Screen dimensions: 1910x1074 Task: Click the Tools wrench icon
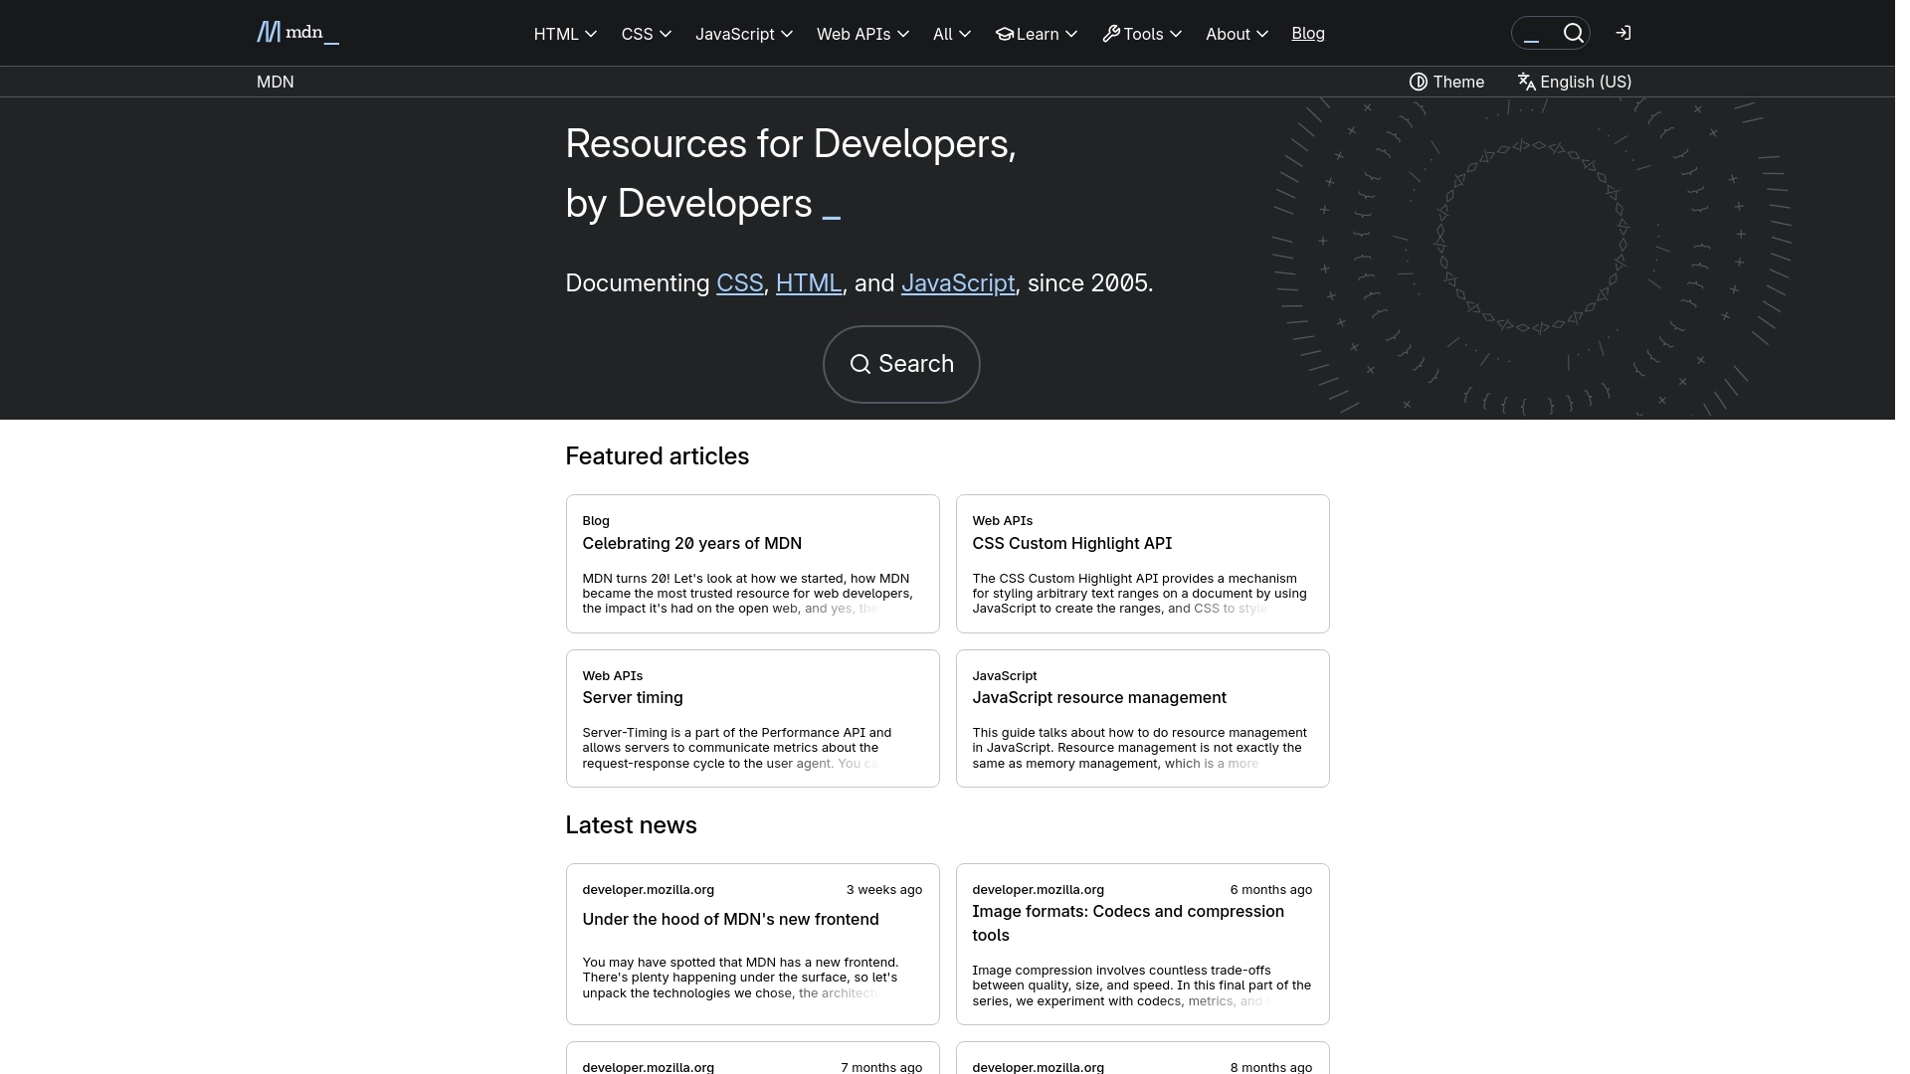(x=1111, y=34)
